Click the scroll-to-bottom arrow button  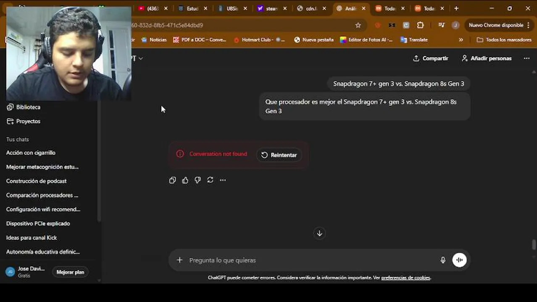coord(319,233)
